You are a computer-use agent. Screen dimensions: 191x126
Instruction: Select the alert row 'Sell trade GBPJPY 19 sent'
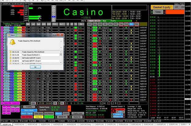point(35,61)
